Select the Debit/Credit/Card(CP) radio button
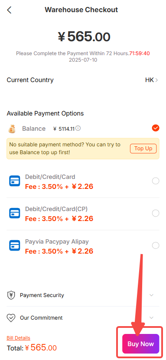This screenshot has height=360, width=166. 156,213
